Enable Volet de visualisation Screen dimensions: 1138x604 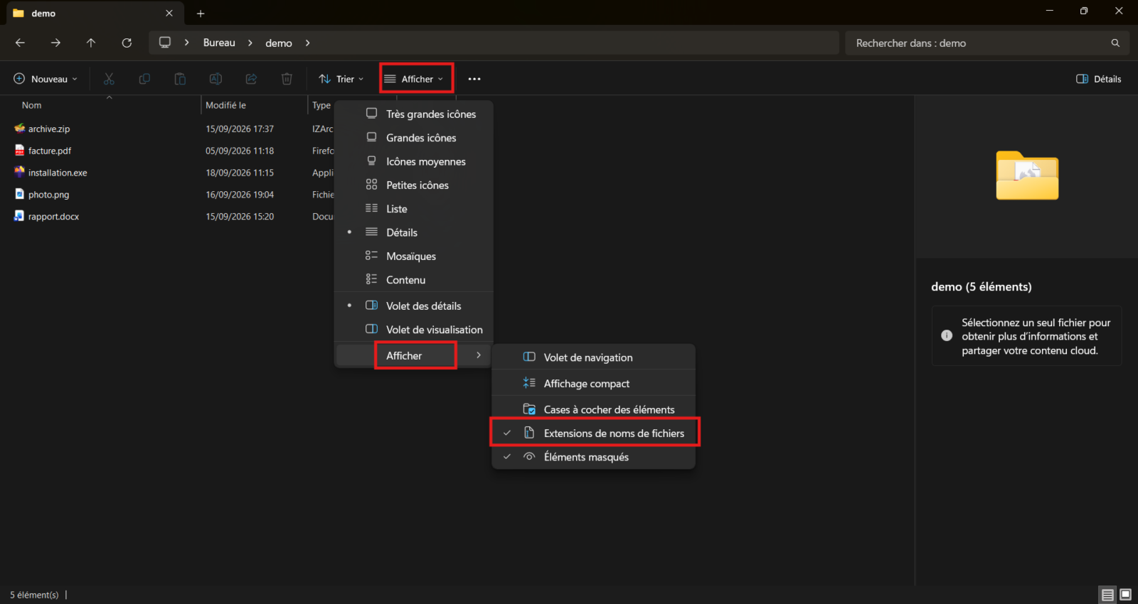414,330
